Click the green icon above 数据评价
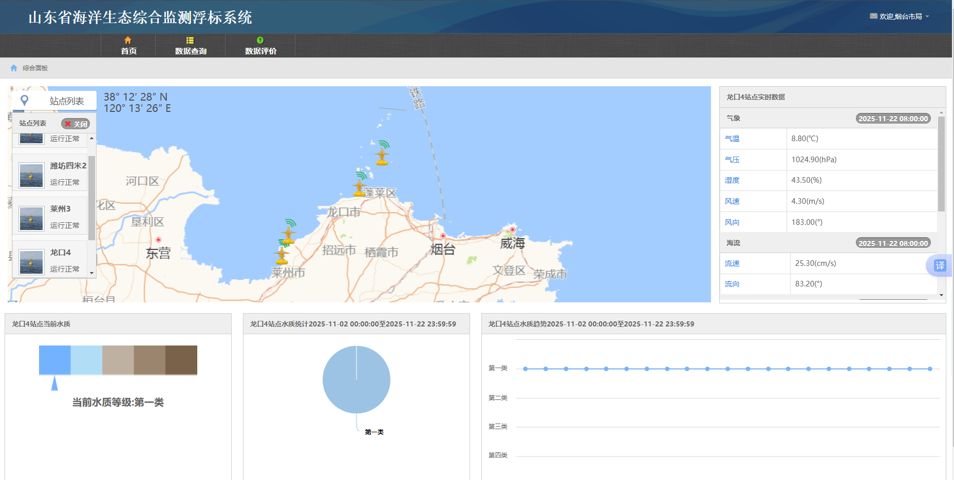Viewport: 954px width, 480px height. [260, 40]
